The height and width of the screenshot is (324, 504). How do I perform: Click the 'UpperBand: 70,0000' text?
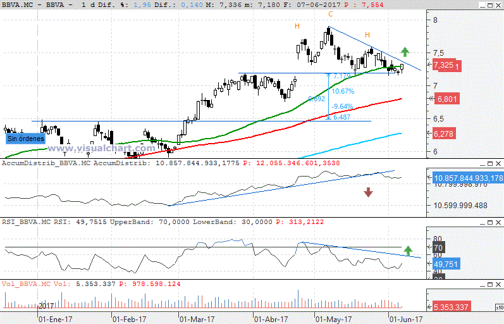150,222
